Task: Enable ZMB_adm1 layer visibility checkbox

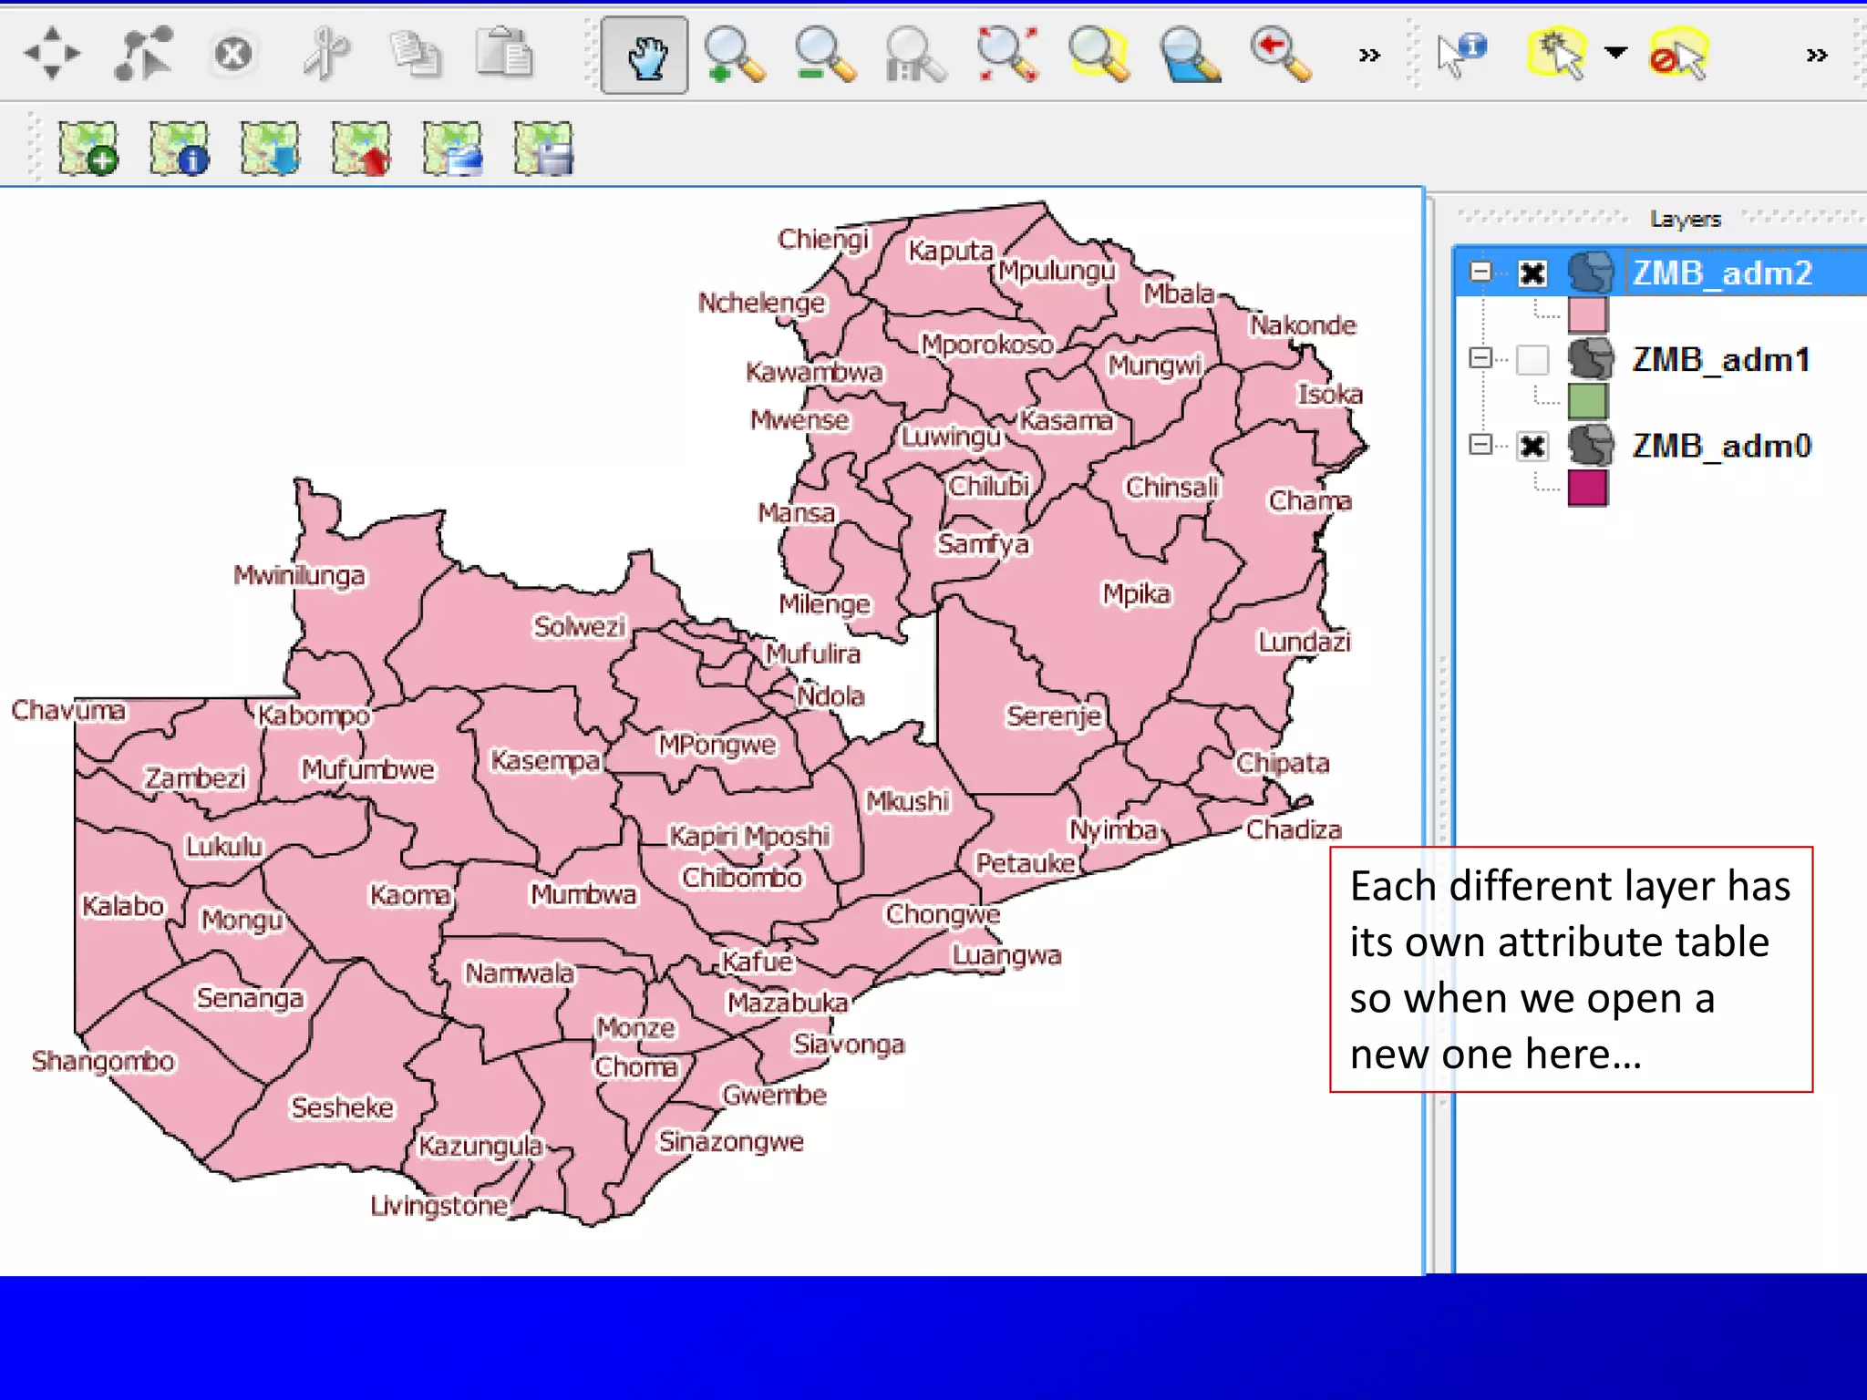Action: (x=1532, y=359)
